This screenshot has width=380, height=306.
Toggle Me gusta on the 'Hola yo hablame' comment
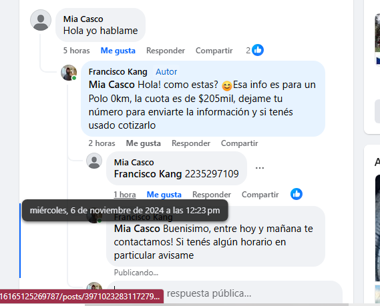click(x=118, y=51)
